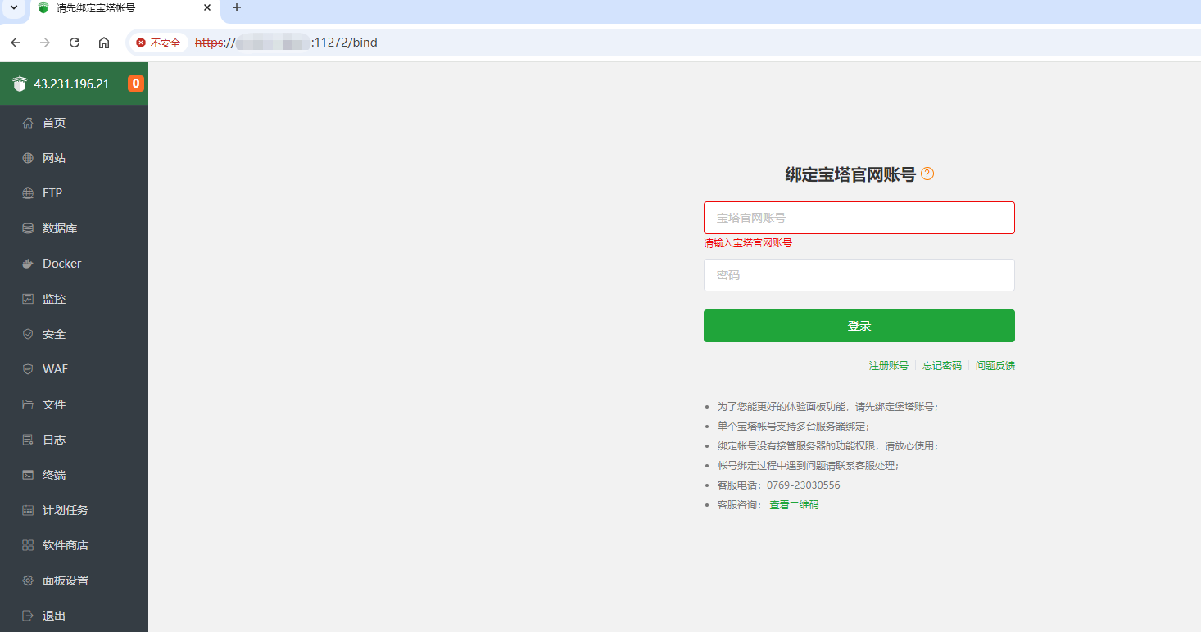Open the FTP menu label

(x=52, y=193)
